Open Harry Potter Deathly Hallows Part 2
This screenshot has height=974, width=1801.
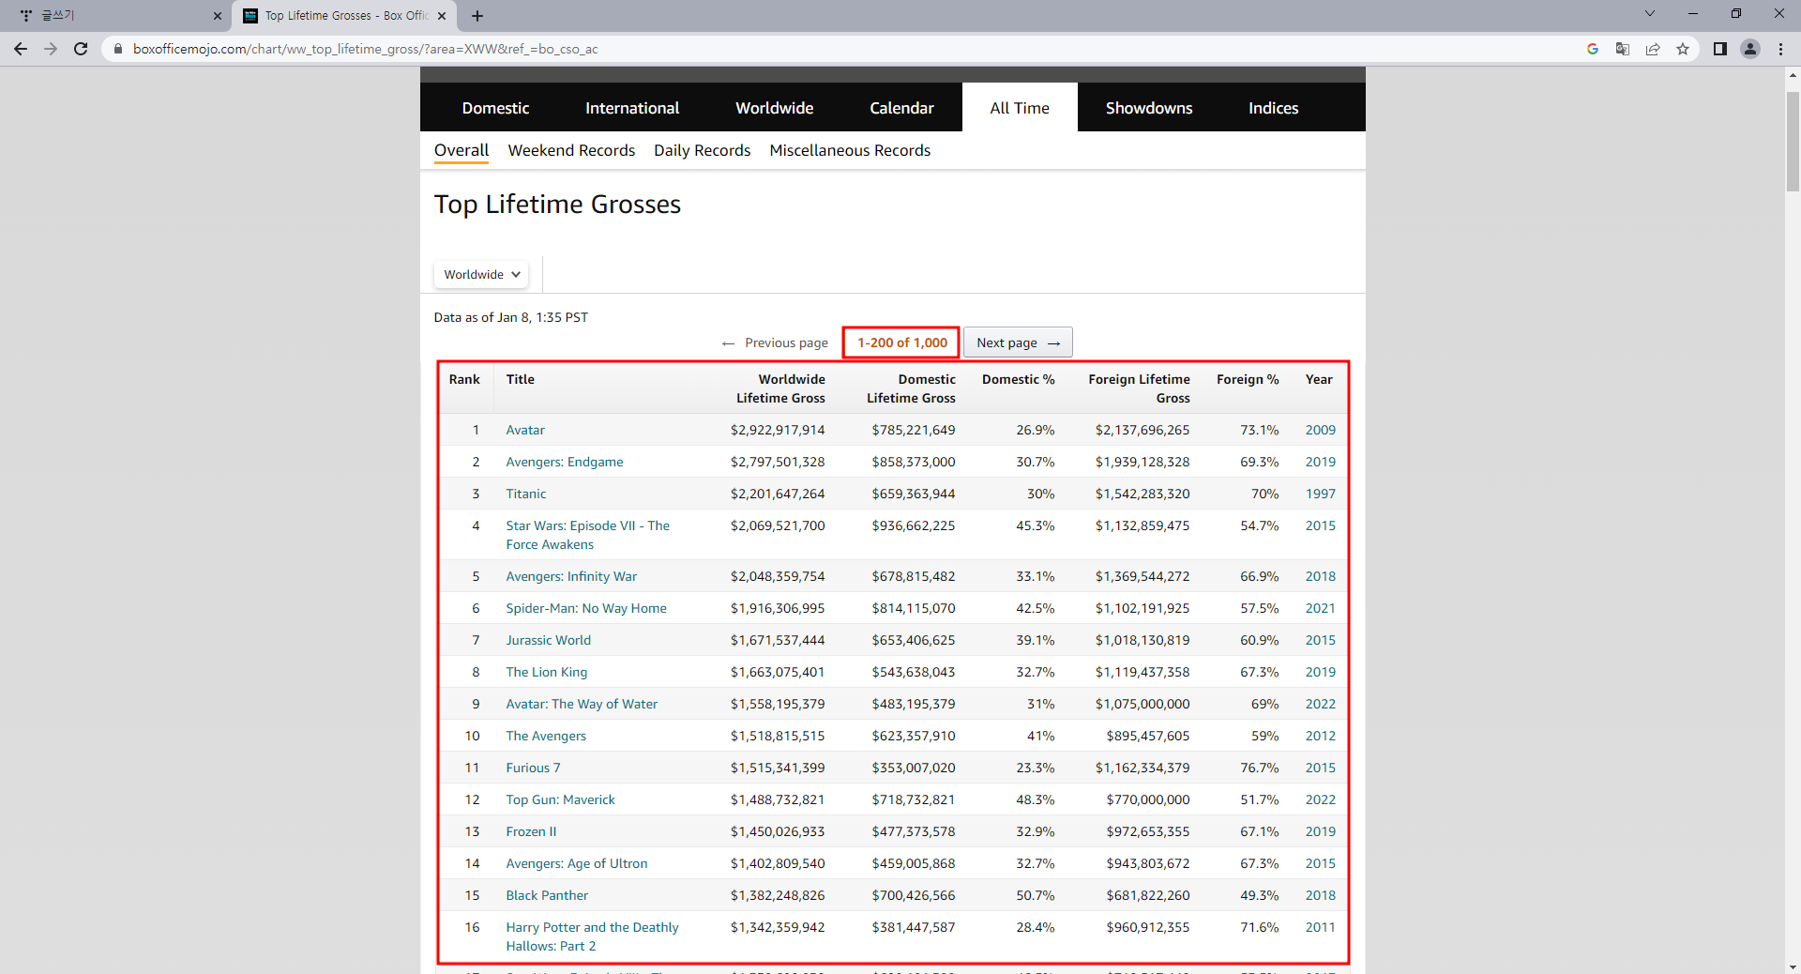coord(592,936)
